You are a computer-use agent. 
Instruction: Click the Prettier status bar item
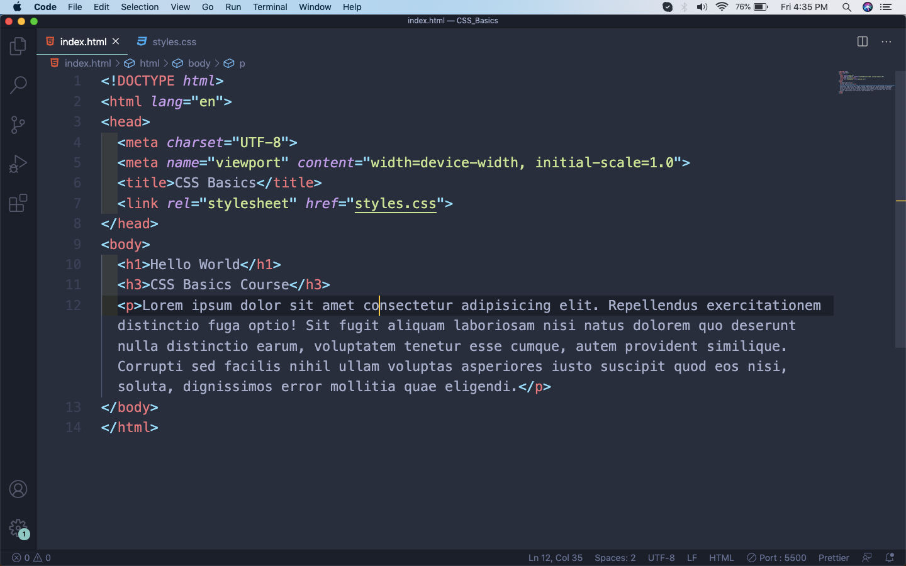(834, 558)
